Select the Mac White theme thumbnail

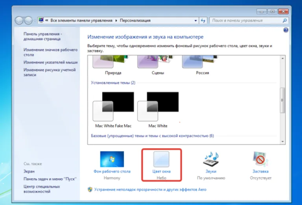pos(158,106)
